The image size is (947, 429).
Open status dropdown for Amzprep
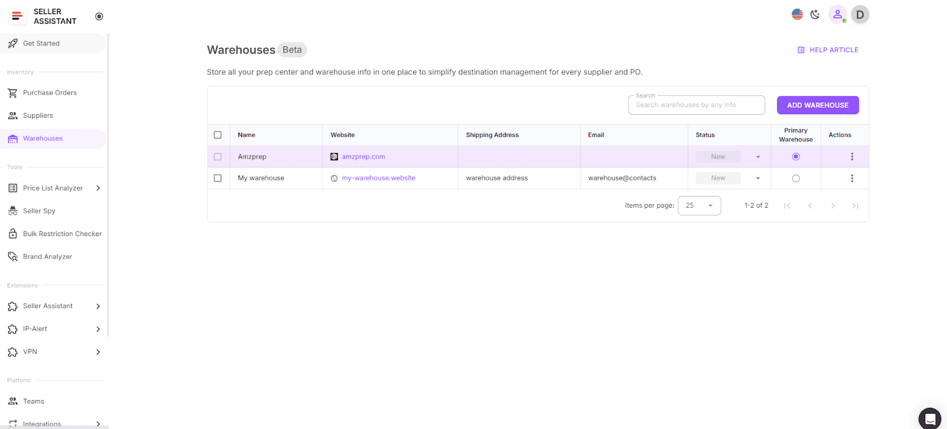(x=758, y=157)
